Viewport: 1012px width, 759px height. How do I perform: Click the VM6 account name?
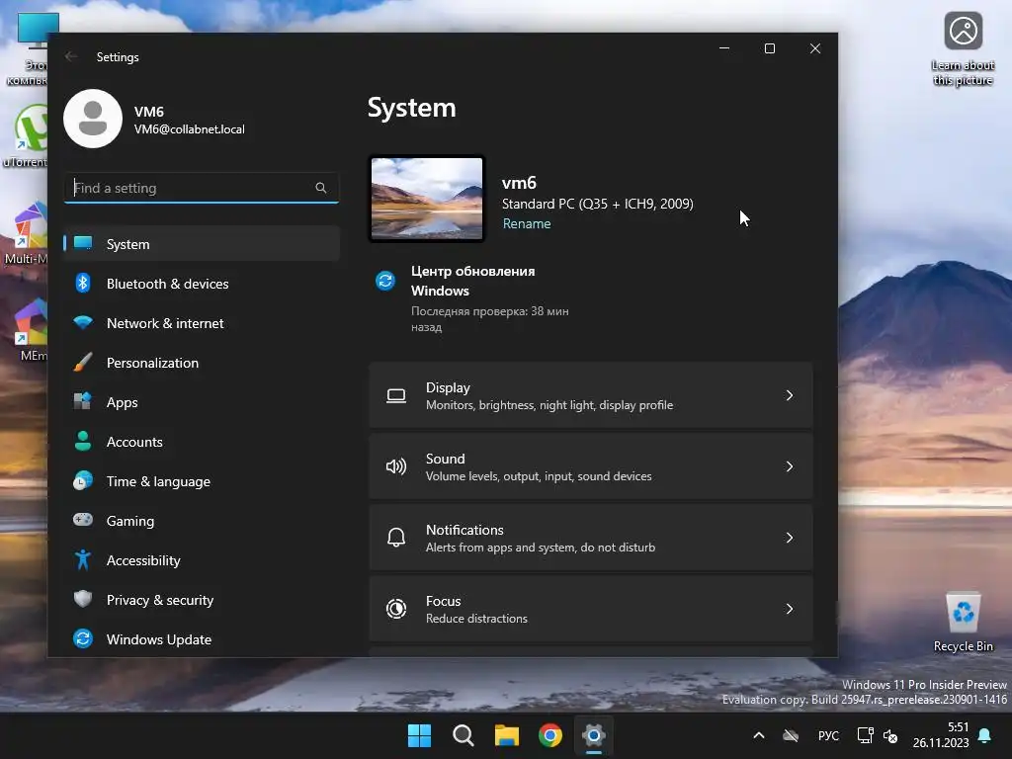149,111
